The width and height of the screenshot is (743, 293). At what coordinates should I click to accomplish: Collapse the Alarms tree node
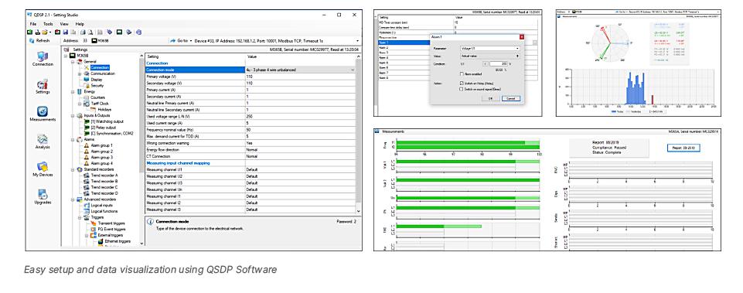pyautogui.click(x=73, y=139)
